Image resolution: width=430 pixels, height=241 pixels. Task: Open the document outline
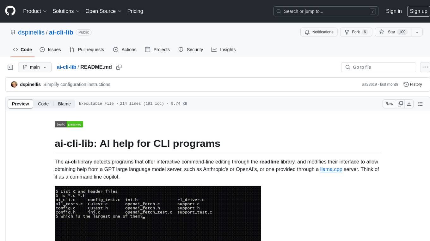click(x=420, y=104)
